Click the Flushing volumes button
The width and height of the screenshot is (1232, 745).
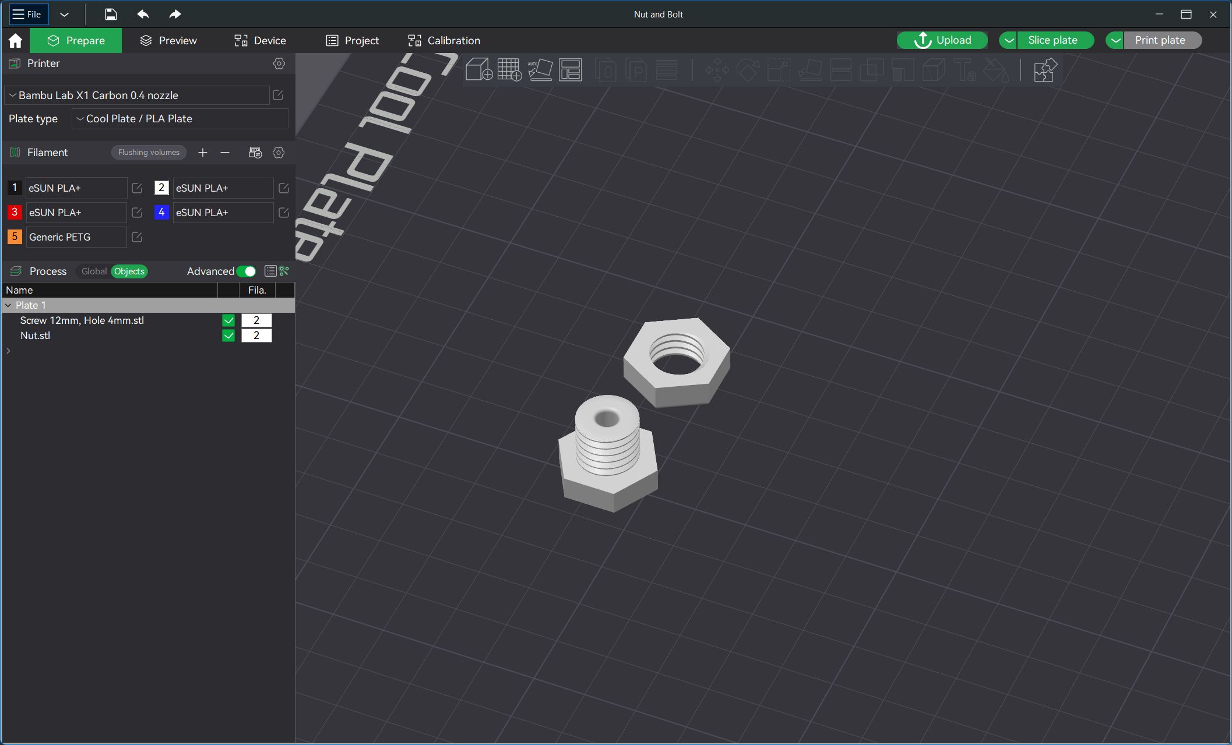point(149,153)
